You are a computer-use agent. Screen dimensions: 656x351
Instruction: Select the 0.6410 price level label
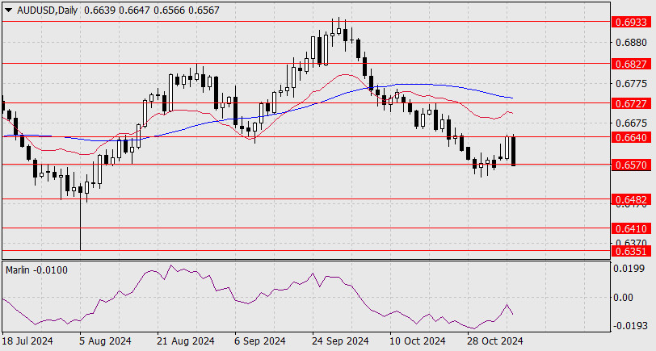[632, 228]
